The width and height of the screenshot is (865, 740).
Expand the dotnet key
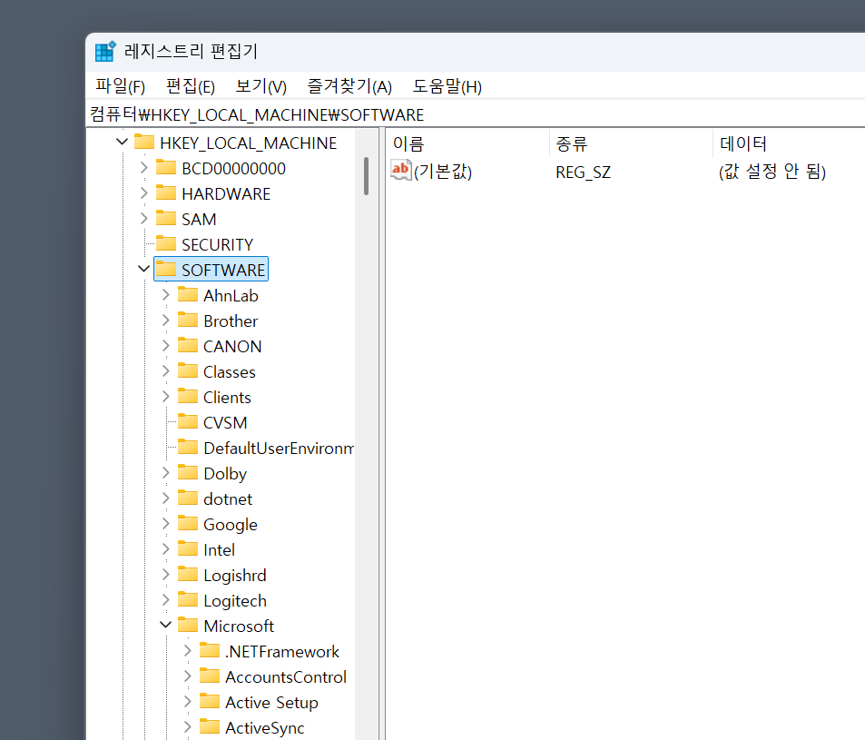(x=165, y=498)
